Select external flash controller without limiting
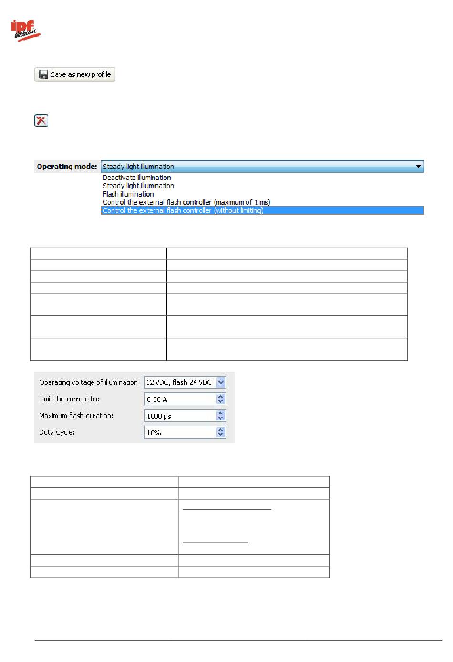This screenshot has width=453, height=662. 262,210
